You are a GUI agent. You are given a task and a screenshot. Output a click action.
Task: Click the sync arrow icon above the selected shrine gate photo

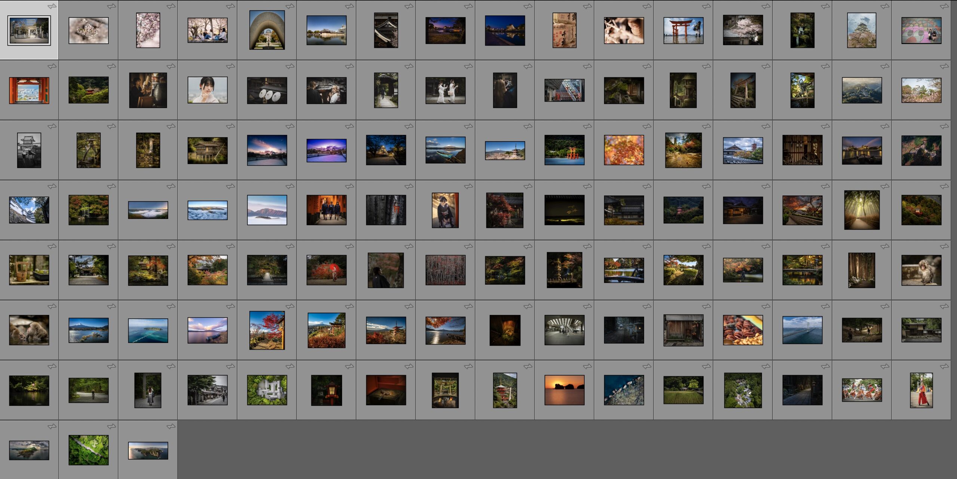click(52, 6)
